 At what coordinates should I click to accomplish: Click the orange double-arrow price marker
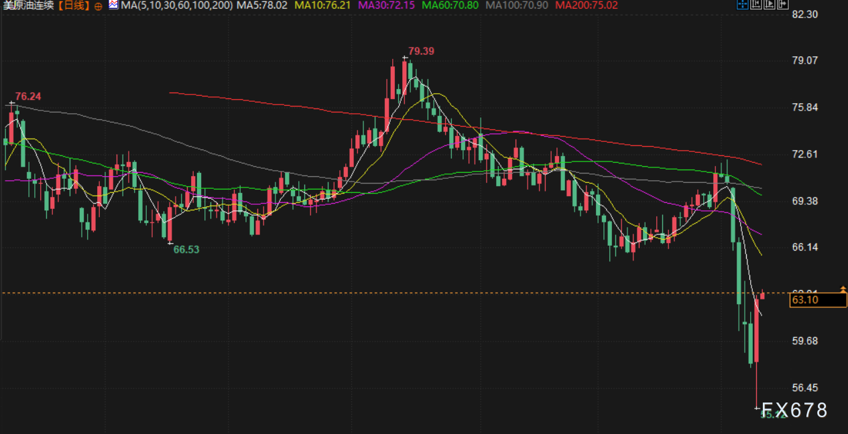pos(843,289)
